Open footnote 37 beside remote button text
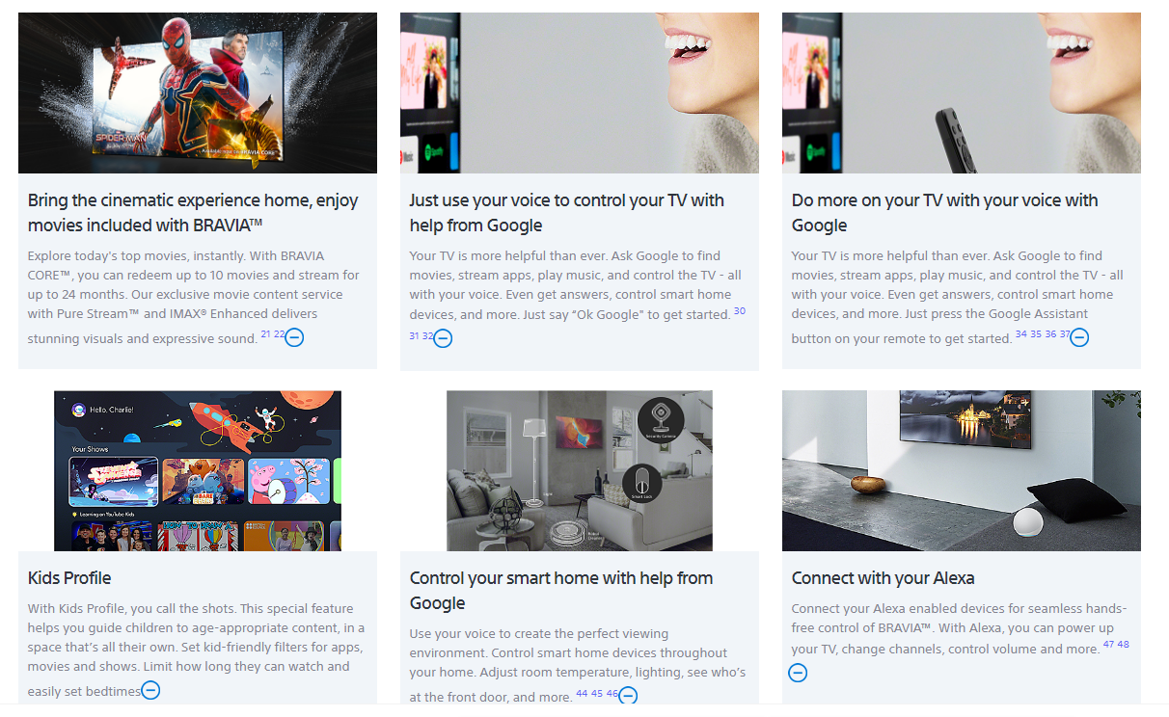 1065,334
